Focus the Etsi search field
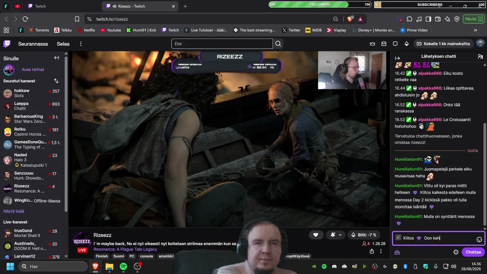 pyautogui.click(x=222, y=44)
